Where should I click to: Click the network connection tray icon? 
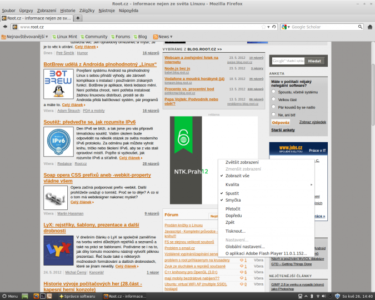pos(300,296)
